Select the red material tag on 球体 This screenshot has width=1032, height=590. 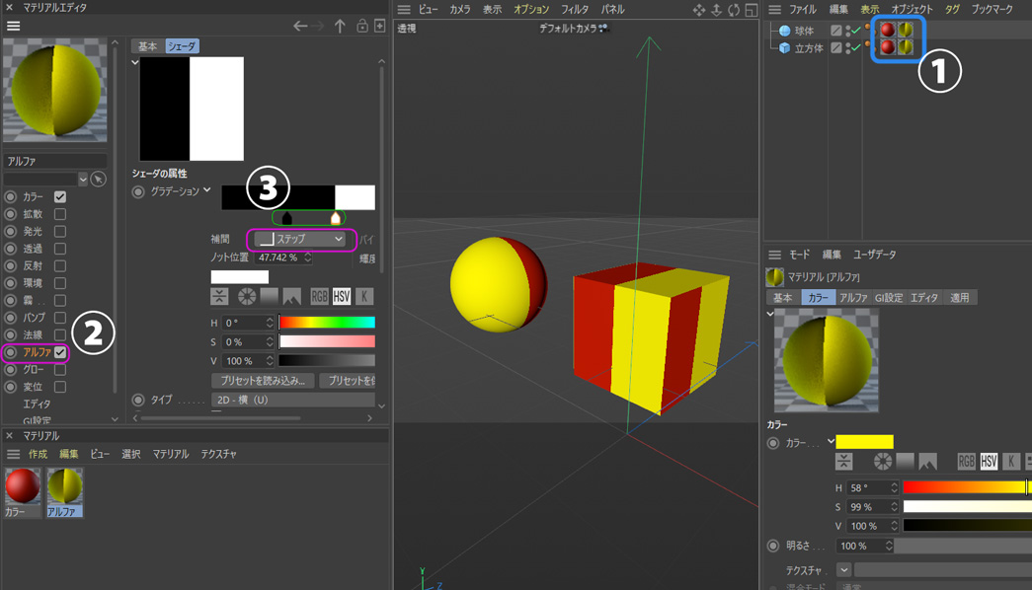pyautogui.click(x=887, y=31)
